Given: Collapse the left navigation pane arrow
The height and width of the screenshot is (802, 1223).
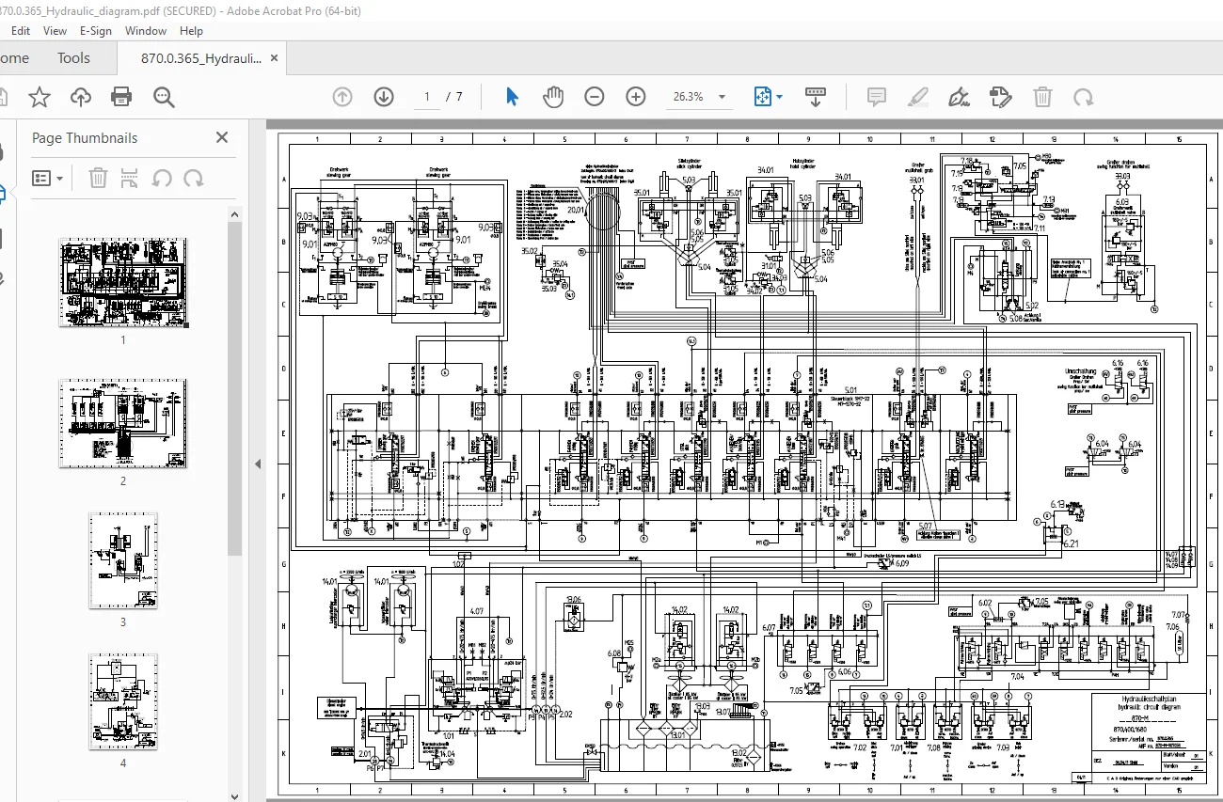Looking at the screenshot, I should tap(258, 464).
